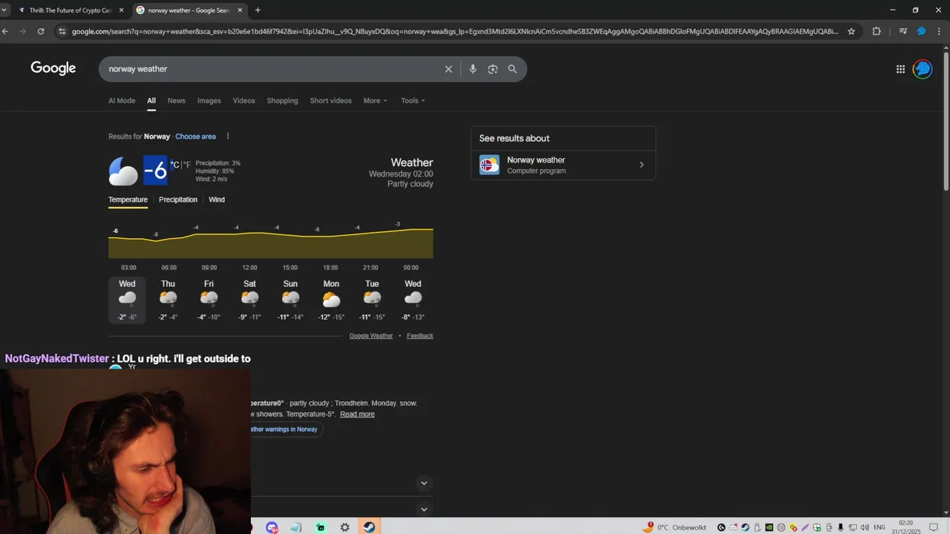Start voice search with the microphone icon
The height and width of the screenshot is (534, 950).
pos(473,69)
